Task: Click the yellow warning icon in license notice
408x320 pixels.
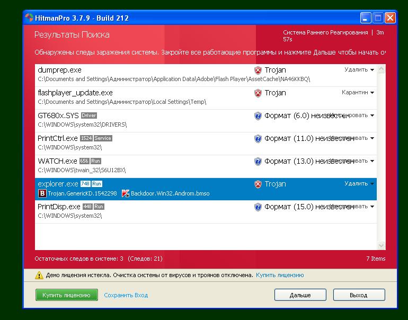Action: tap(39, 275)
